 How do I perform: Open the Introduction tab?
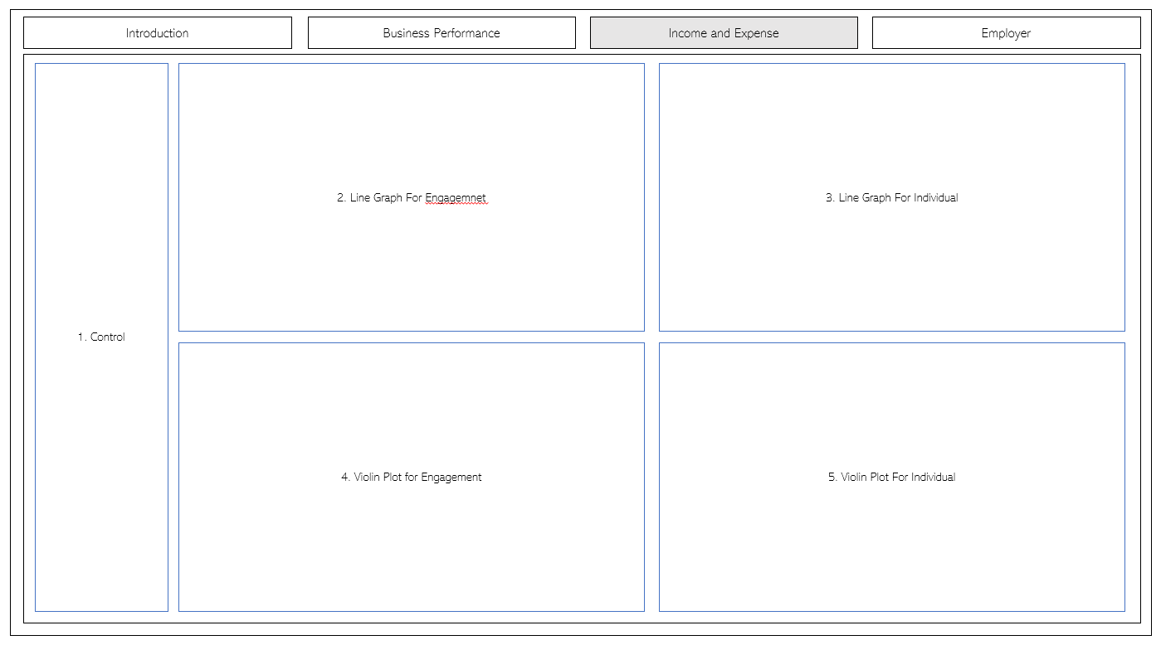(x=158, y=33)
